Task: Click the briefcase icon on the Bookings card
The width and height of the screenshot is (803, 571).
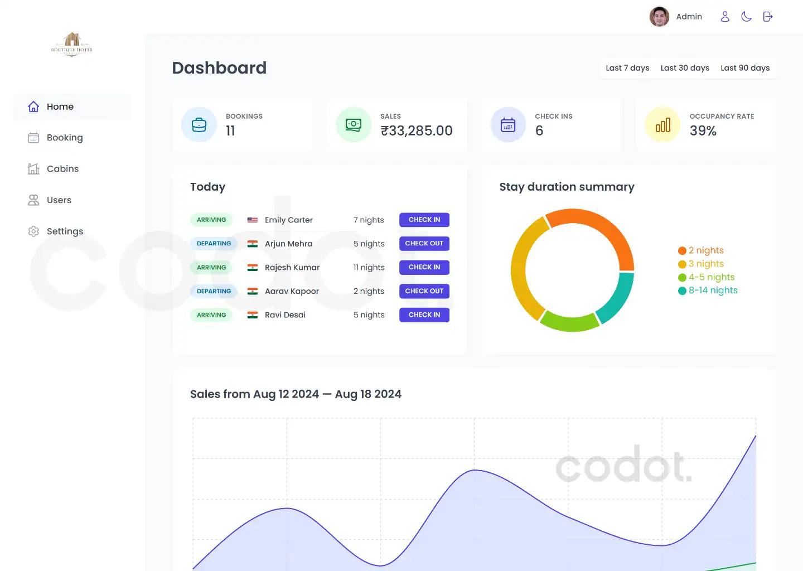Action: click(x=199, y=124)
